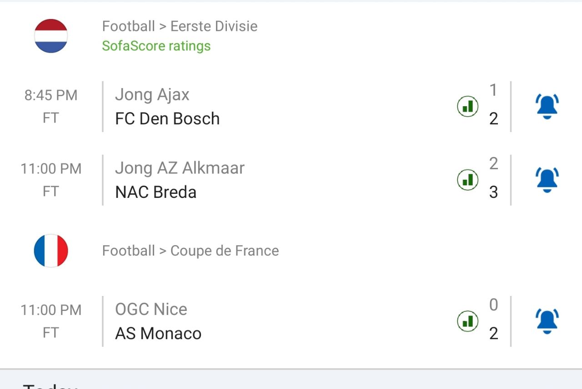This screenshot has height=389, width=582.
Task: Select AS Monaco team name
Action: pos(158,334)
